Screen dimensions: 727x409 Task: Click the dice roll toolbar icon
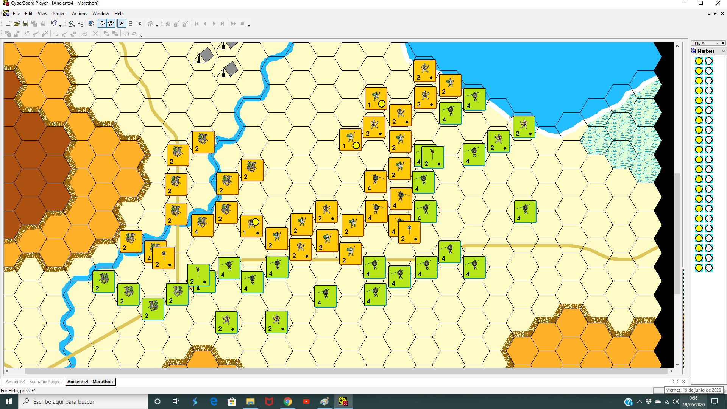pos(95,34)
